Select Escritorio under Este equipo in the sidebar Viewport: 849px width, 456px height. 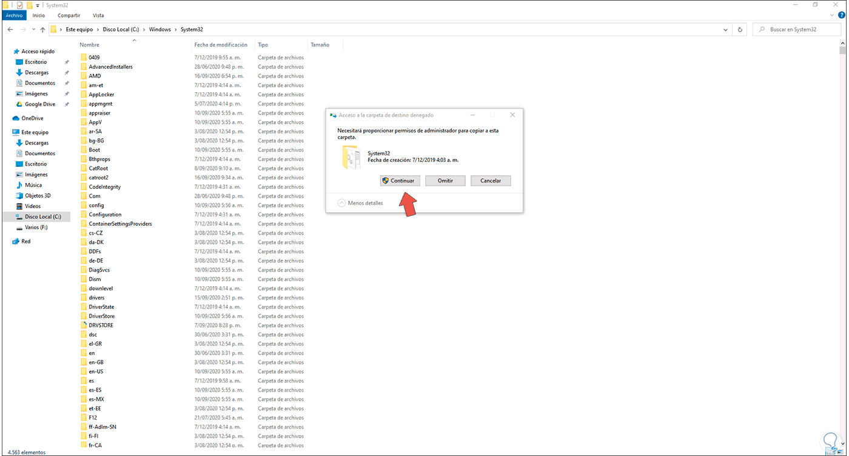coord(36,164)
